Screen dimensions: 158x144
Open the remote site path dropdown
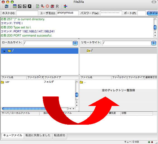pyautogui.click(x=154, y=43)
